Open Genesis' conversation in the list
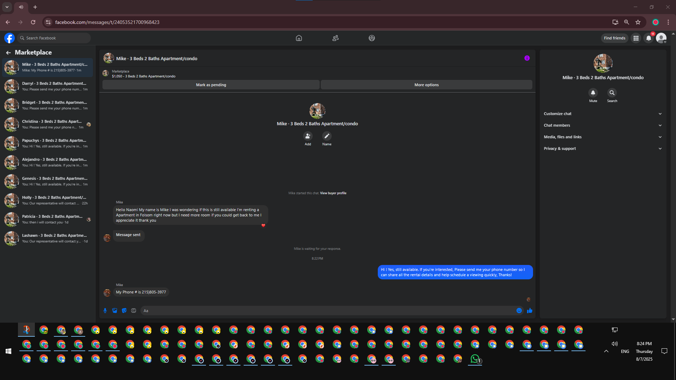The width and height of the screenshot is (676, 380). click(48, 181)
